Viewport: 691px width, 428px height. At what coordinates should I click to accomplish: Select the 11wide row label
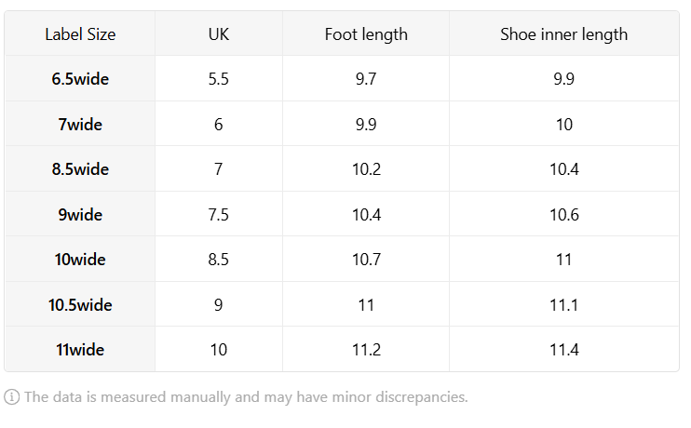[x=80, y=350]
